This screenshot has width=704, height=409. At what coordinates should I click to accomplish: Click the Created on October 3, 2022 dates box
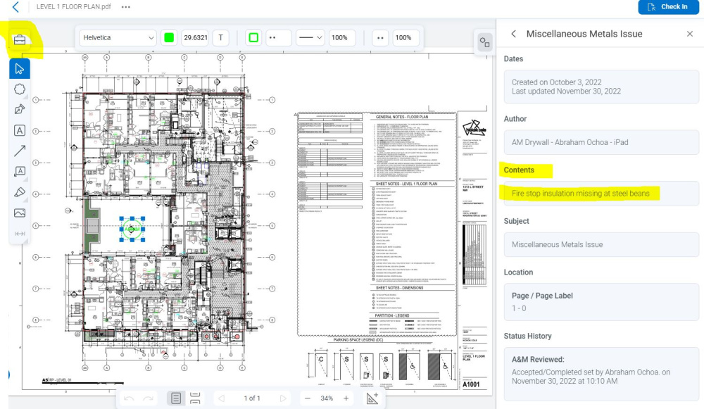601,87
